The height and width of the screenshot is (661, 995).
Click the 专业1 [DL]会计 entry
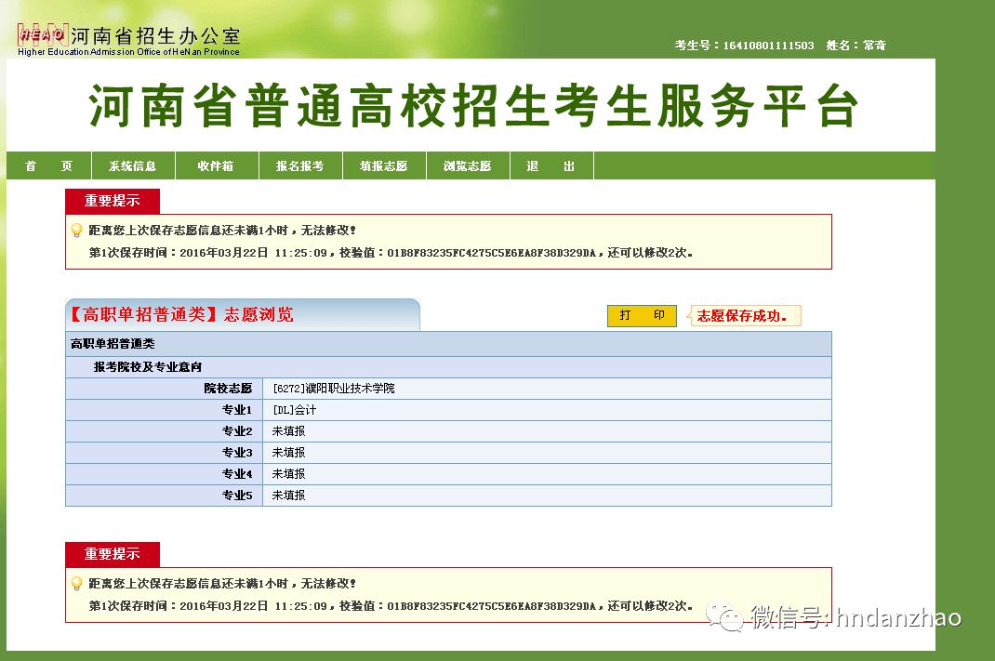(x=295, y=410)
